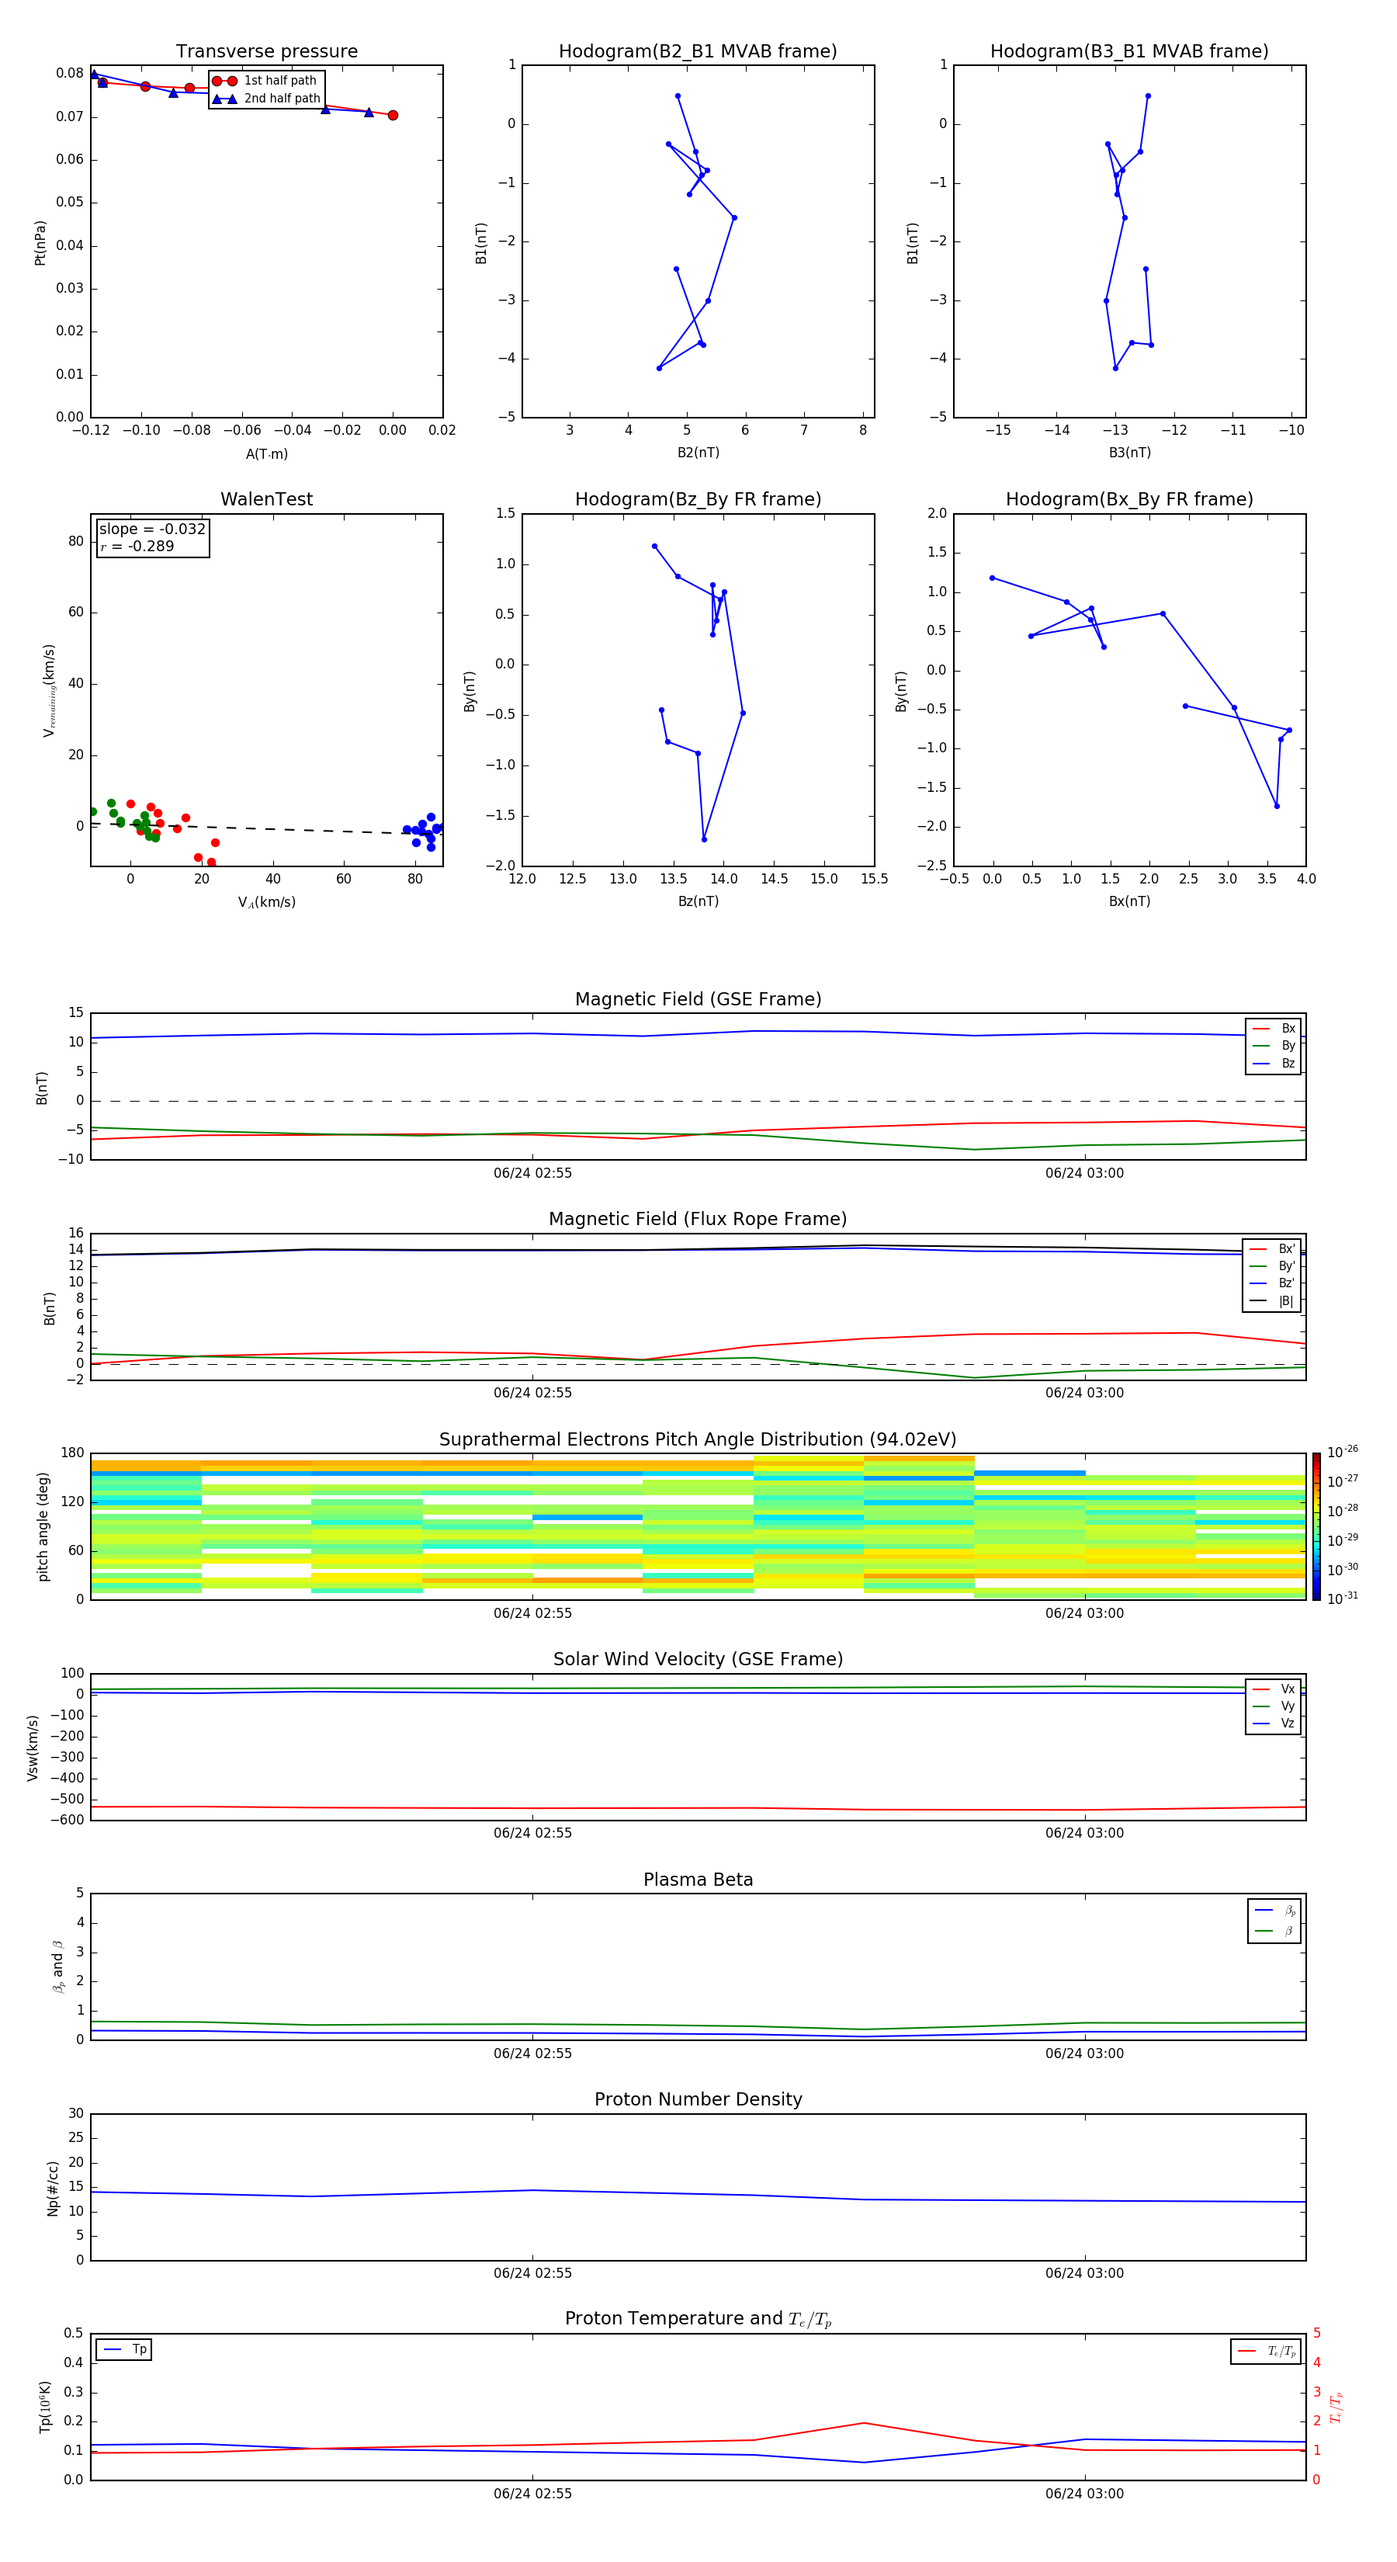Viewport: 1397px width, 2562px height.
Task: Click the "pitch angle (deg)" y-axis label
Action: 43,1526
